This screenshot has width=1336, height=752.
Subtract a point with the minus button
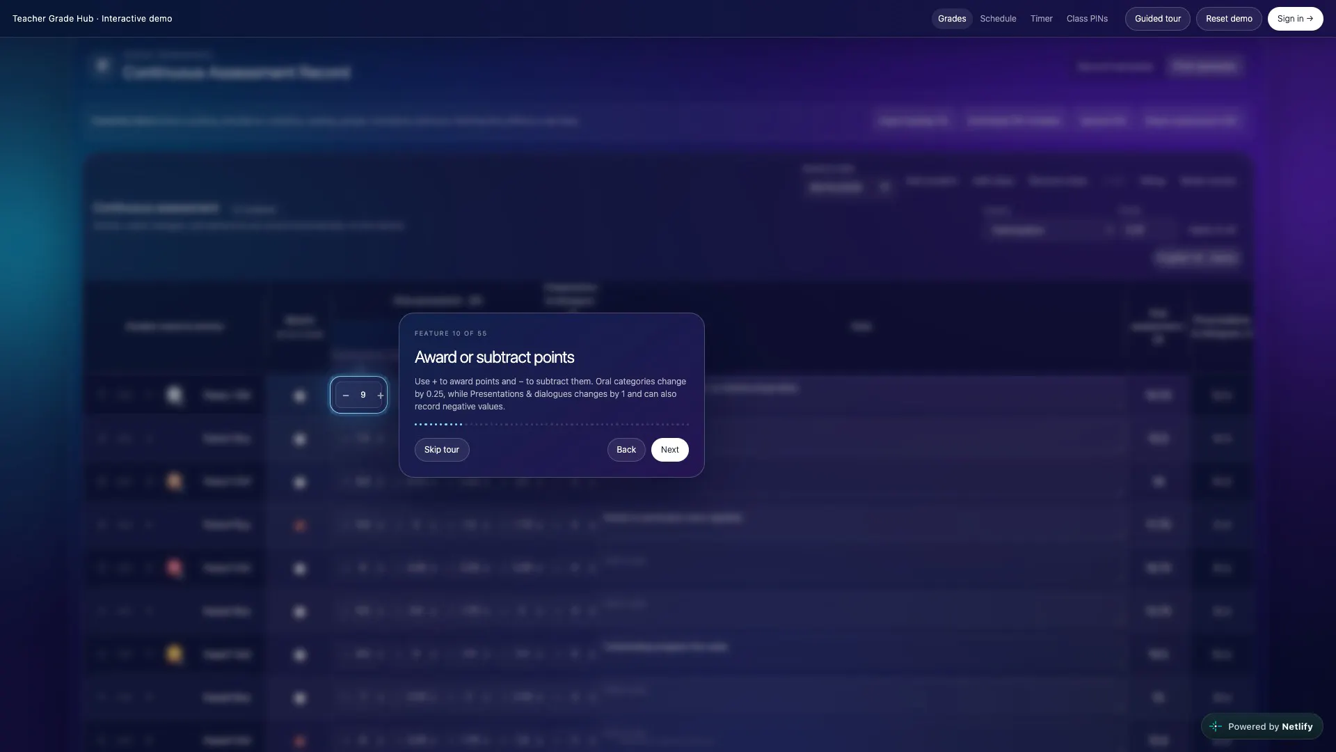click(345, 395)
